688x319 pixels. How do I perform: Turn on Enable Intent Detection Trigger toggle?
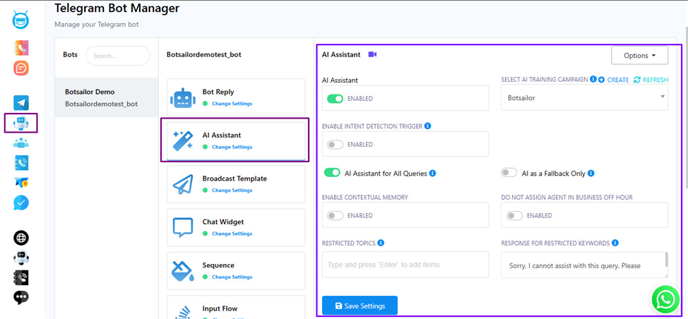point(336,145)
